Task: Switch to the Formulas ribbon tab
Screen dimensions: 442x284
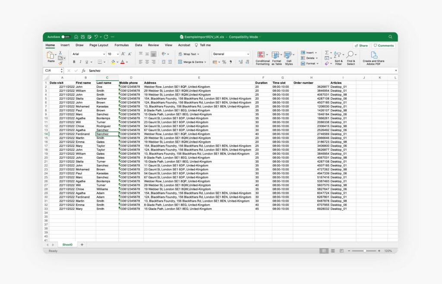Action: [121, 45]
